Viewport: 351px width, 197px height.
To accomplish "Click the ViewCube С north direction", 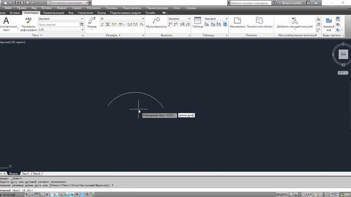I will pyautogui.click(x=343, y=44).
